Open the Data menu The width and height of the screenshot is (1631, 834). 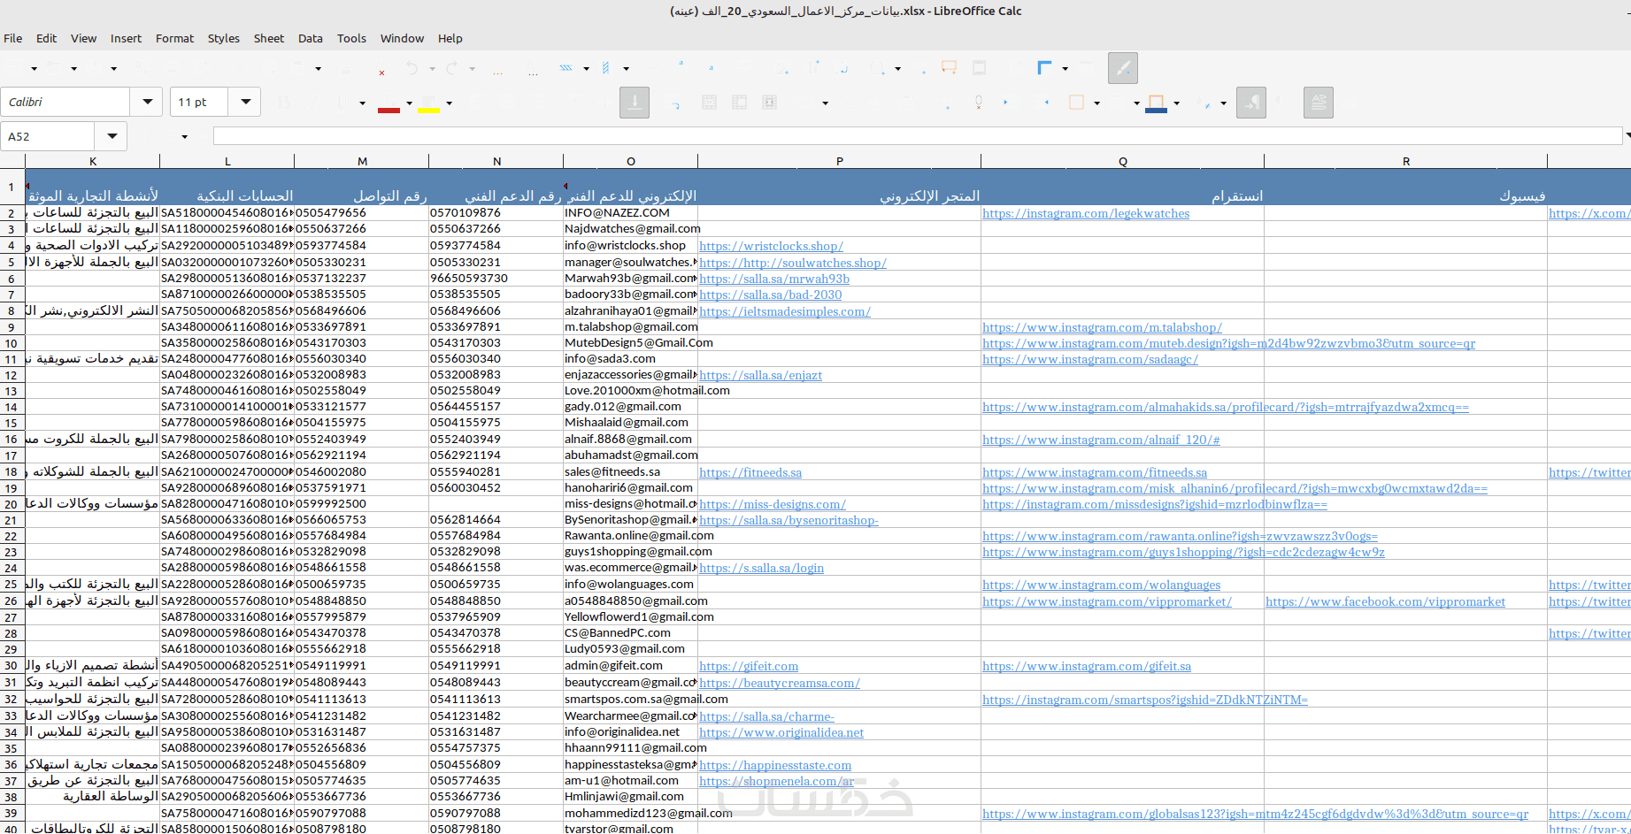coord(311,38)
